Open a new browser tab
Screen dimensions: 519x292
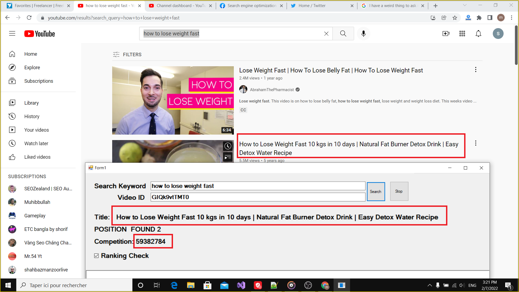[x=435, y=6]
